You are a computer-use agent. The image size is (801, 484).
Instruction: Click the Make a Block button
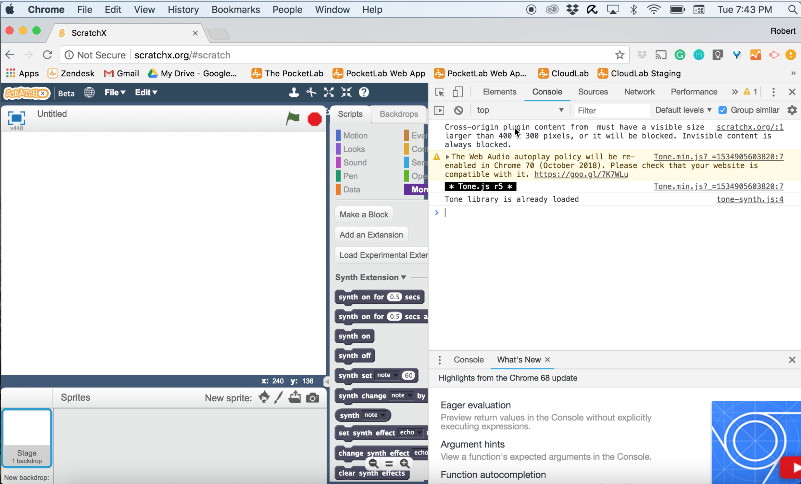(363, 214)
